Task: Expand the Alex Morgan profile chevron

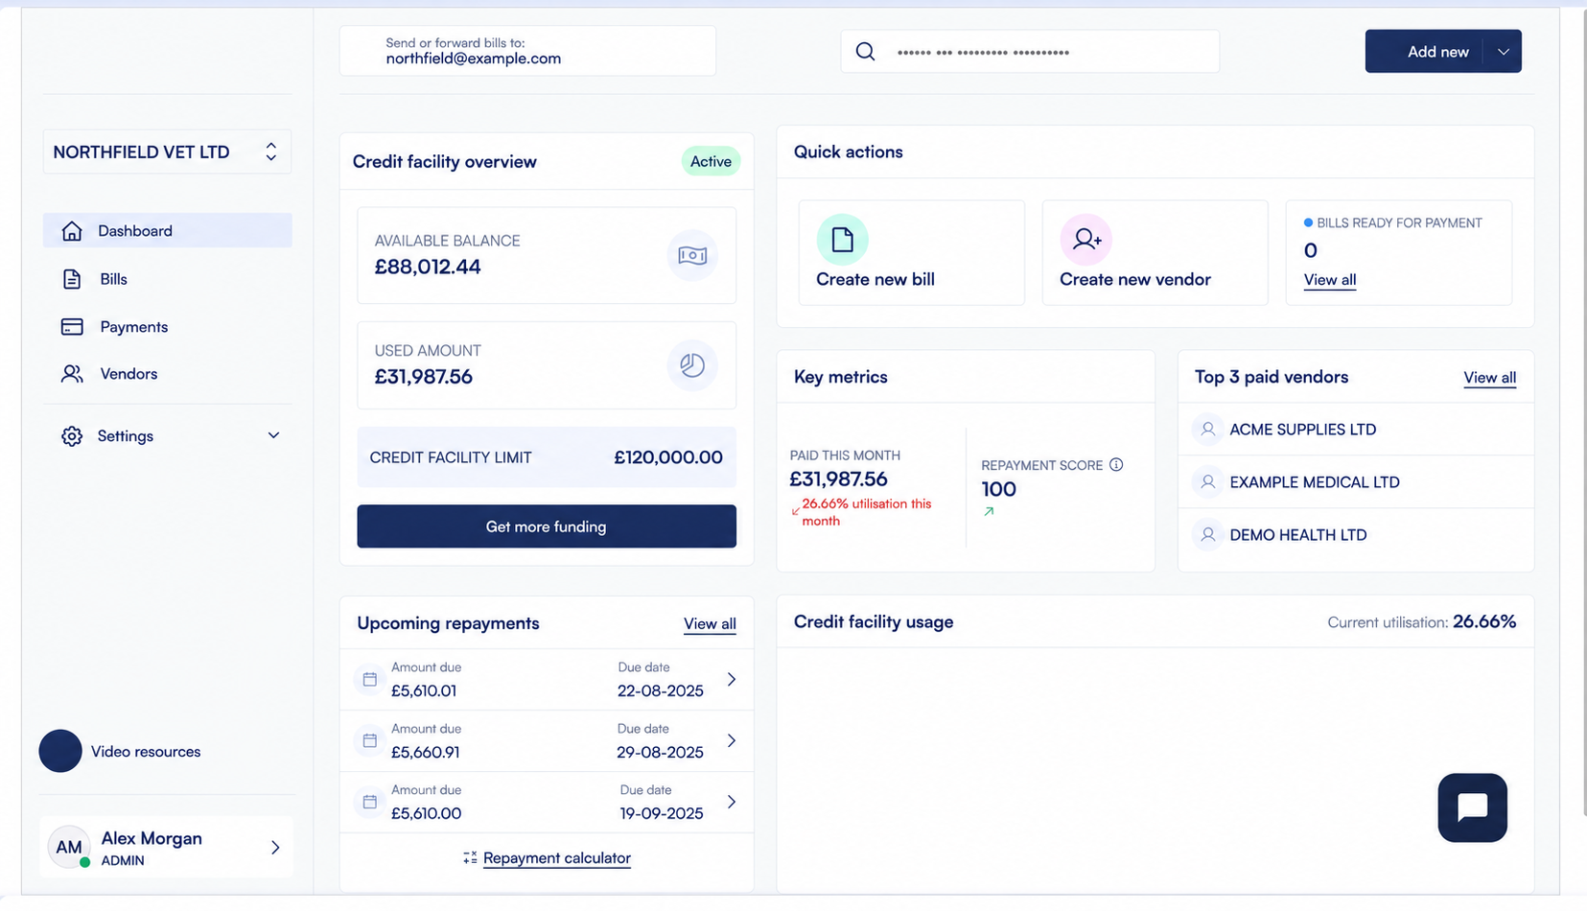Action: click(275, 848)
